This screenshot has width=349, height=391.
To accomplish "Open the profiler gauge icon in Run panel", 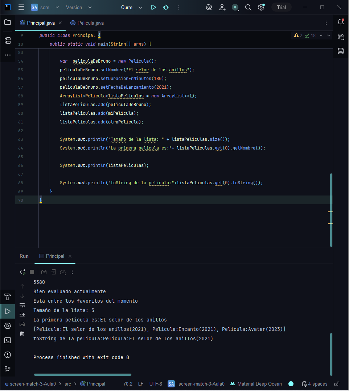I will click(63, 272).
